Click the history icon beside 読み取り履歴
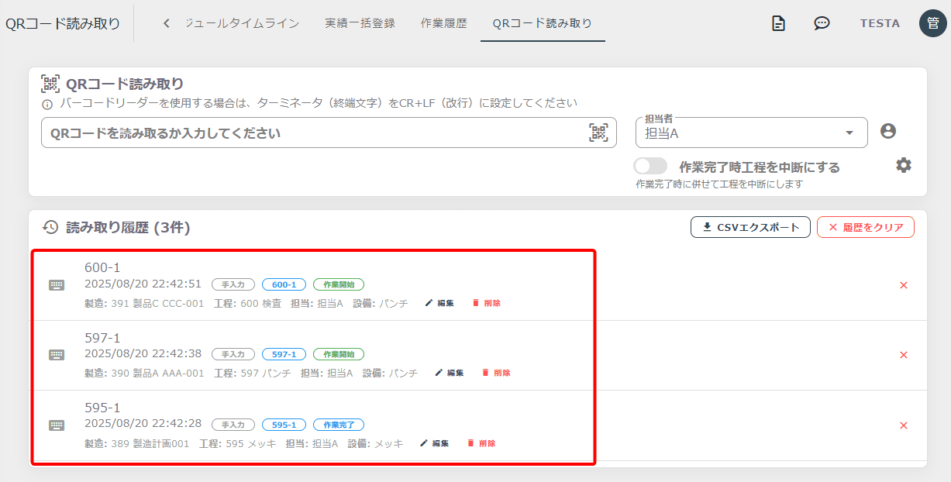This screenshot has height=482, width=951. (x=50, y=227)
